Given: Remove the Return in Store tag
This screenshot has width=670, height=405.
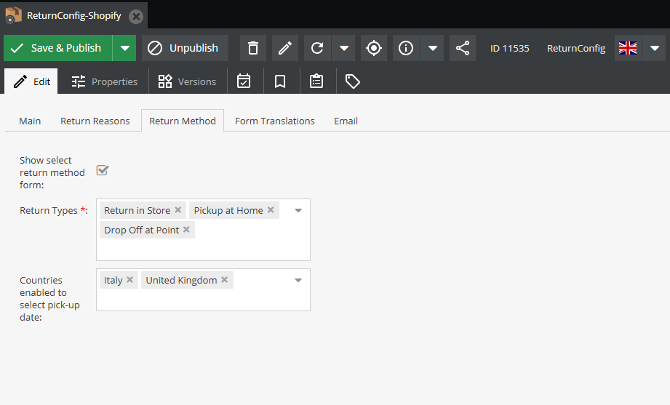Looking at the screenshot, I should click(178, 210).
